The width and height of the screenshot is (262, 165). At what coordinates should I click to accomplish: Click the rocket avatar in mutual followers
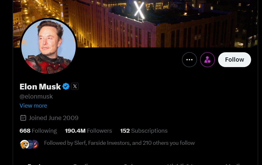click(35, 144)
